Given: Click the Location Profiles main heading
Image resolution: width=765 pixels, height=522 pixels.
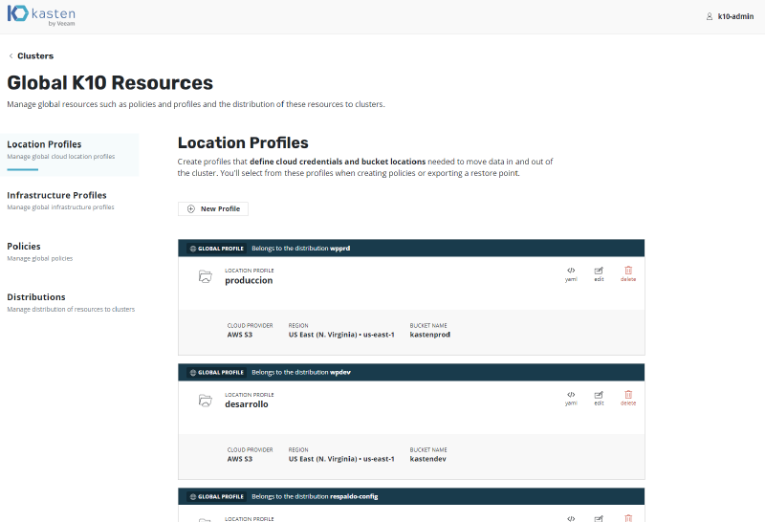Looking at the screenshot, I should 243,143.
